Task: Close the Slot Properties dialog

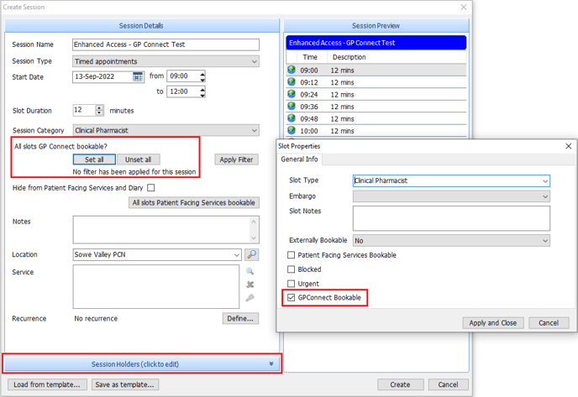Action: point(568,146)
